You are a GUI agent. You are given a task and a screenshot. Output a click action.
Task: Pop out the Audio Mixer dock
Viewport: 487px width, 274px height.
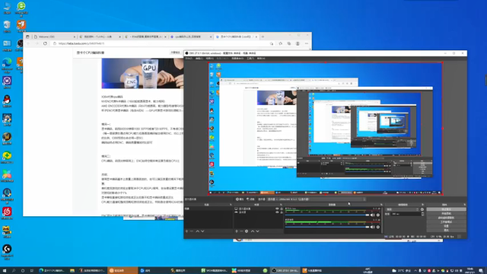click(381, 205)
